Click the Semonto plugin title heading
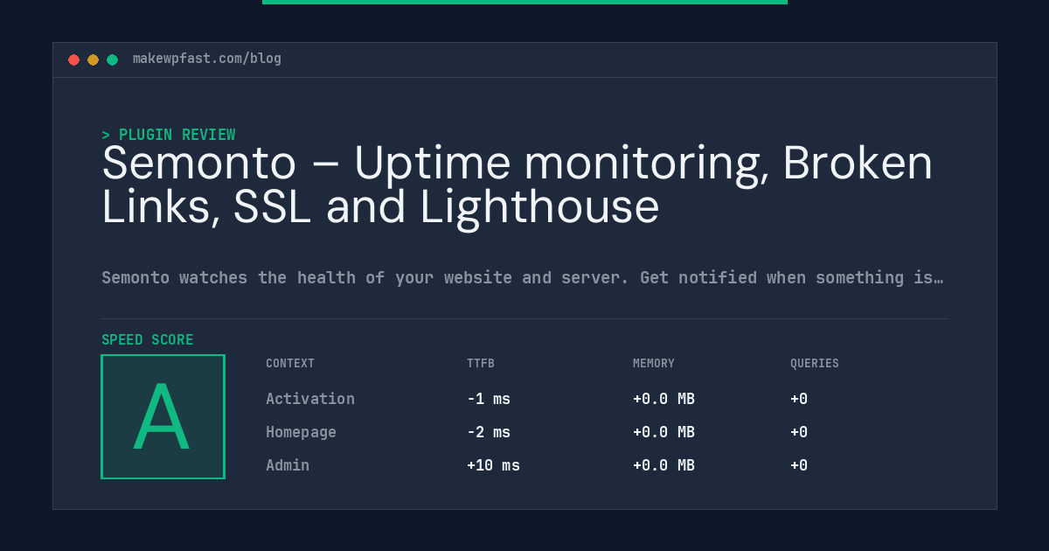The height and width of the screenshot is (551, 1049). [518, 185]
